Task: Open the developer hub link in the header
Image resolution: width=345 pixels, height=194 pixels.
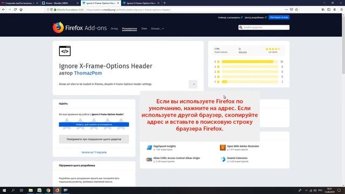Action: (x=255, y=18)
